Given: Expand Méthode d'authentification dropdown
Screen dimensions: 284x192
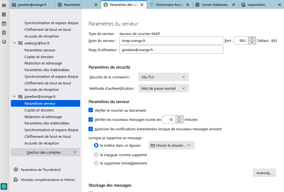Looking at the screenshot, I should pos(163,88).
